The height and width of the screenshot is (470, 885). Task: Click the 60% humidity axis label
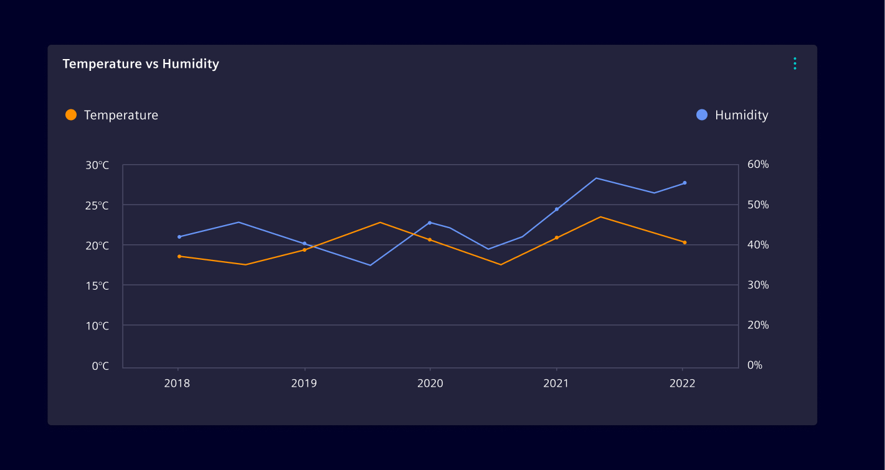tap(758, 165)
